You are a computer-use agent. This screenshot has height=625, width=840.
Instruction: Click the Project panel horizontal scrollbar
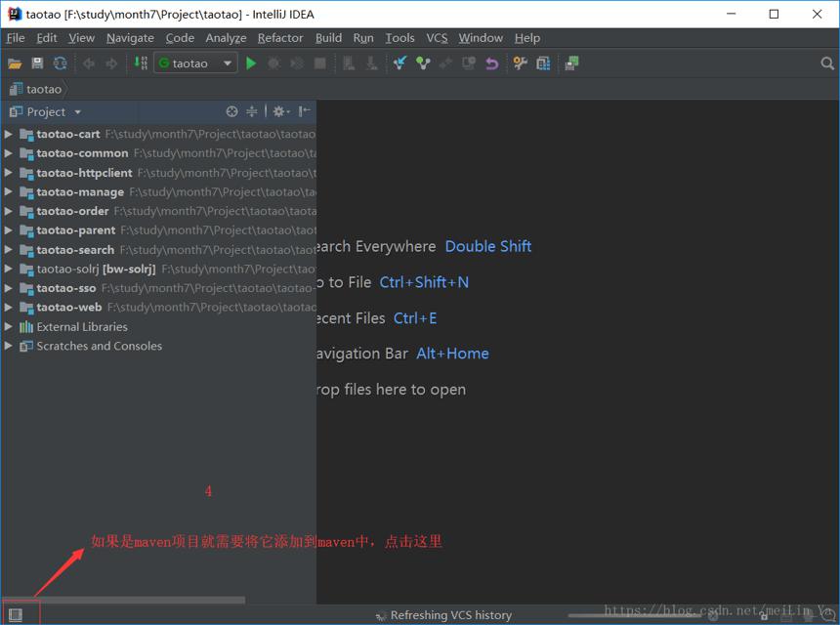click(124, 600)
